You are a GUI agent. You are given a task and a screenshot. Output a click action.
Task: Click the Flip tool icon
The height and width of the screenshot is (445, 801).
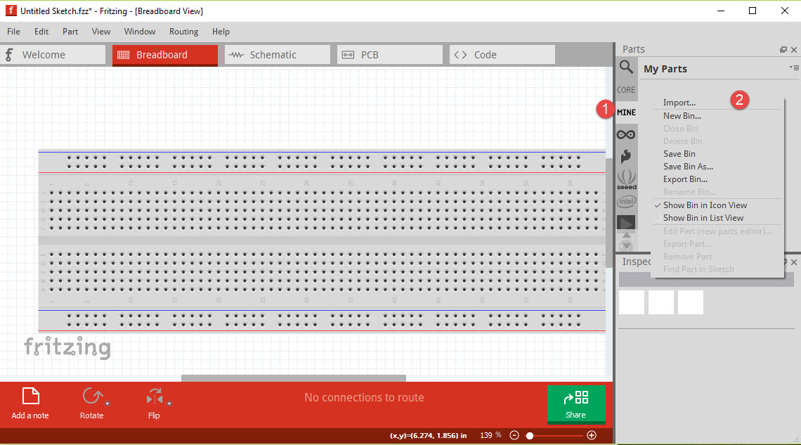coord(155,396)
